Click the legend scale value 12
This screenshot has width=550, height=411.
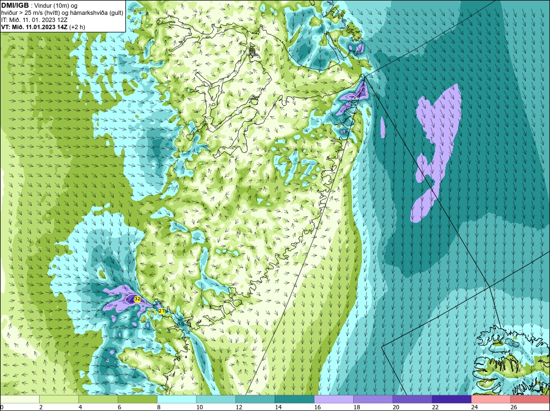239,407
